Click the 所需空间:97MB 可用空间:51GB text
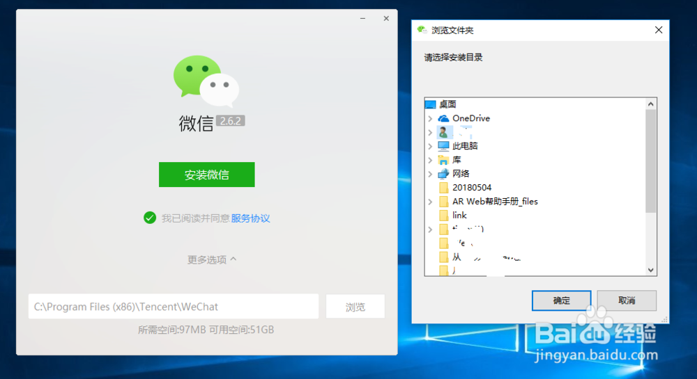Viewport: 697px width, 379px height. (x=206, y=330)
